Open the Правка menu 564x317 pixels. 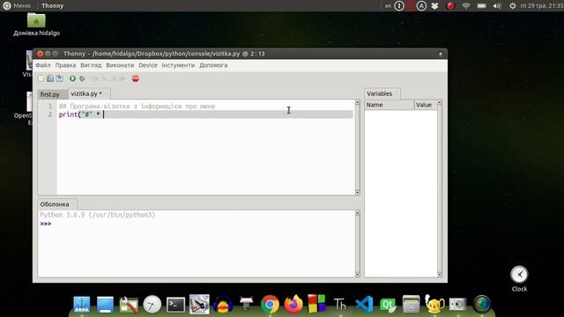(65, 65)
